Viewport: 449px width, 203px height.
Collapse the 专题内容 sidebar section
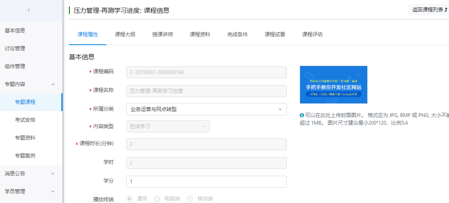tap(31, 84)
